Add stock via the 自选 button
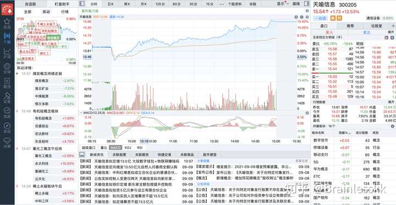Screen dimensions: 396x205 321,18
